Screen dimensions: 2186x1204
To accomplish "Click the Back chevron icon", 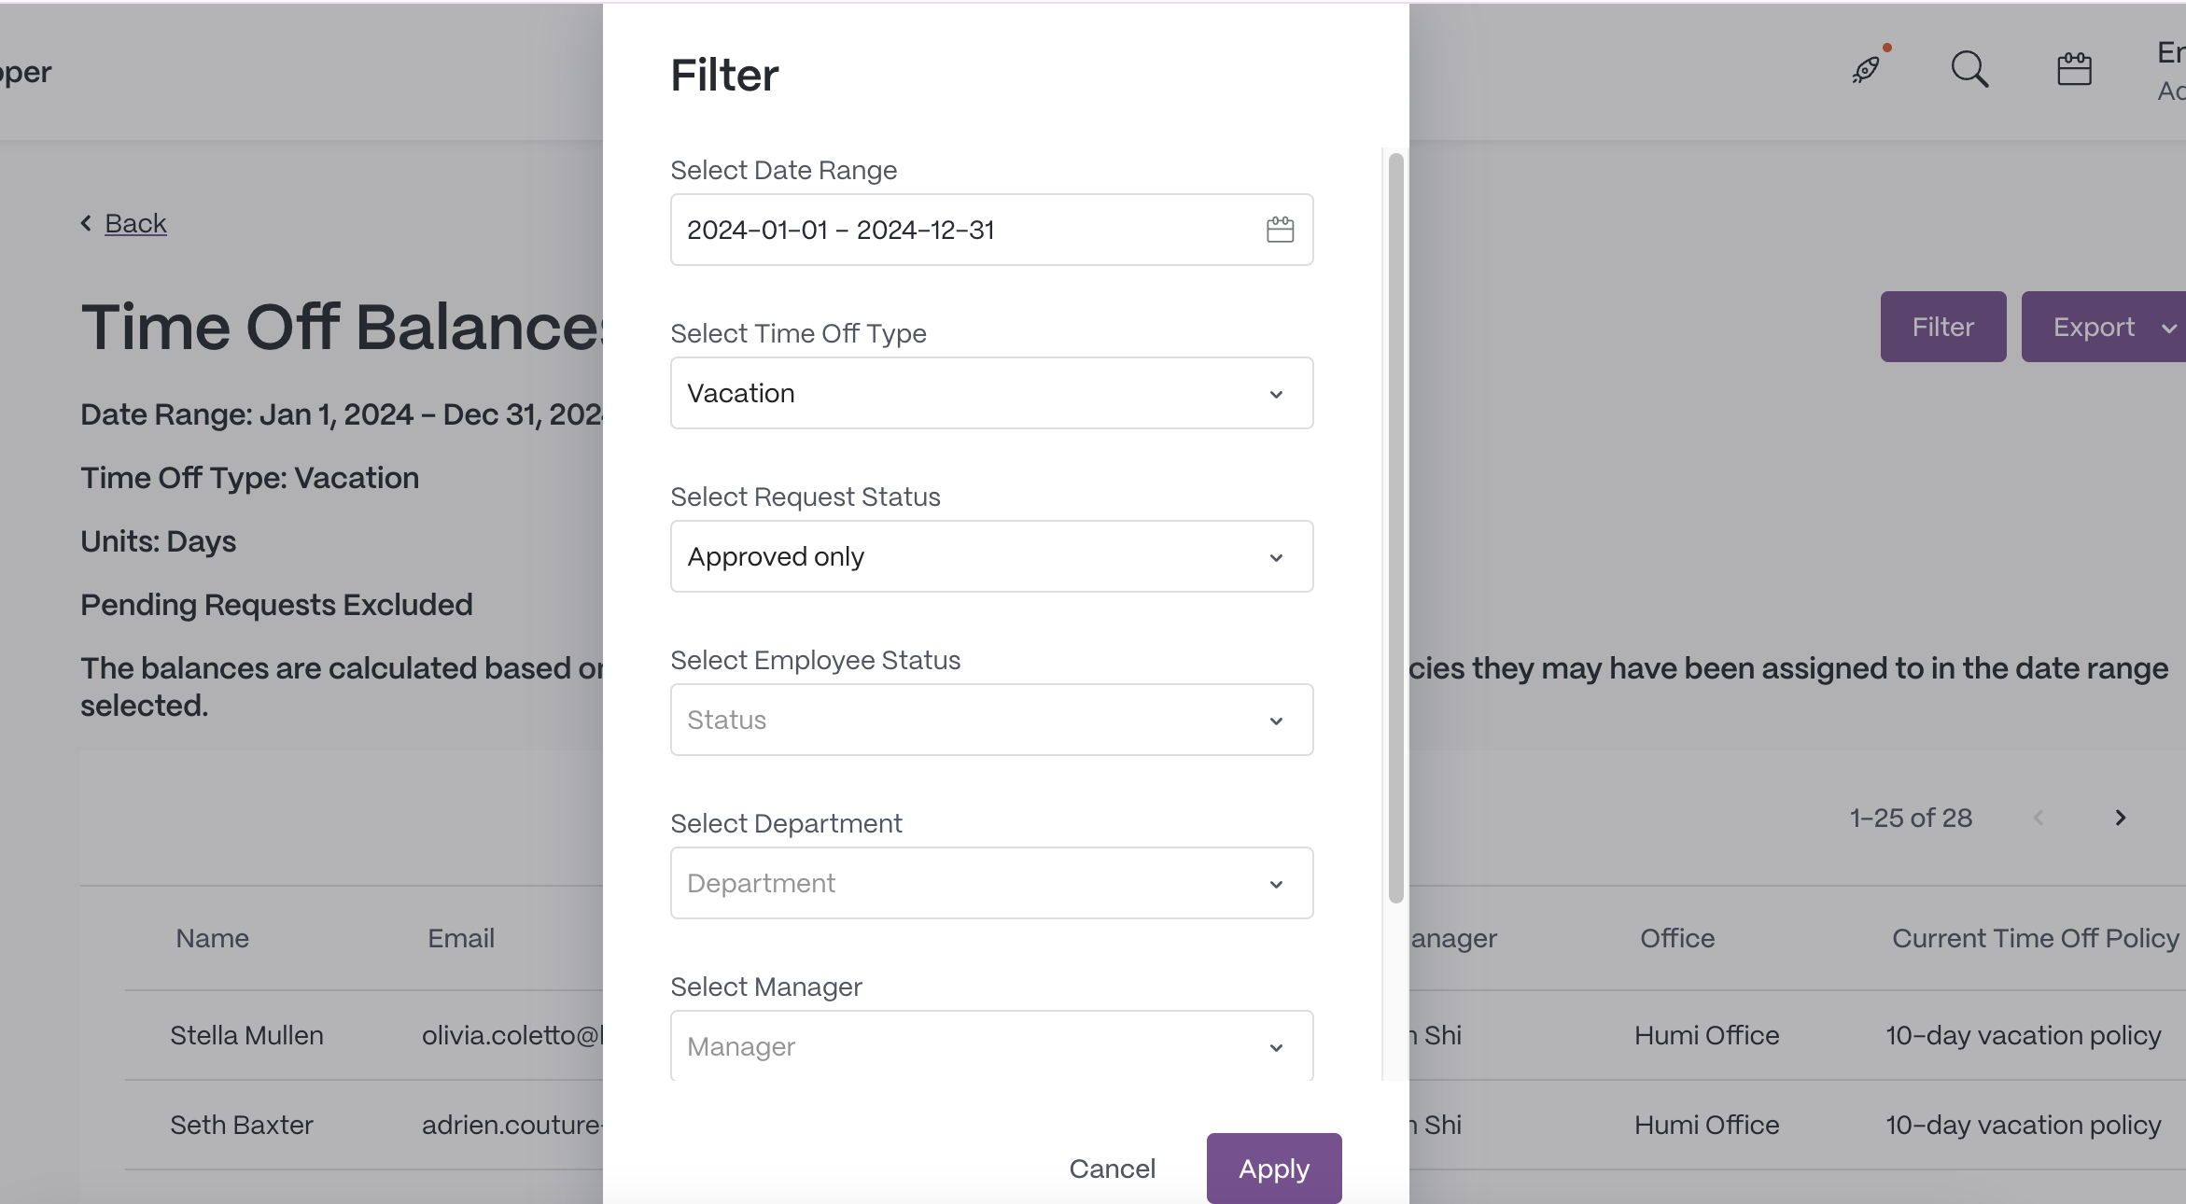I will pos(87,223).
